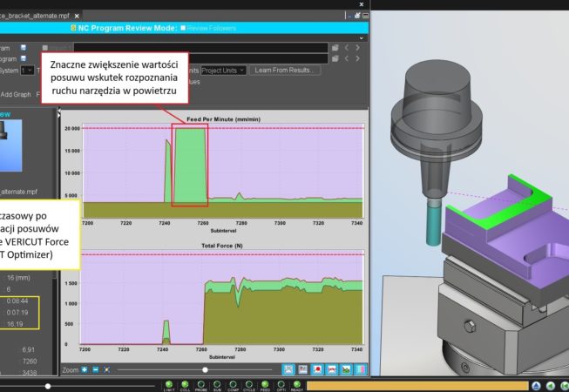Click the zoom in plus icon
Screen dimensions: 569x392
[x=85, y=369]
